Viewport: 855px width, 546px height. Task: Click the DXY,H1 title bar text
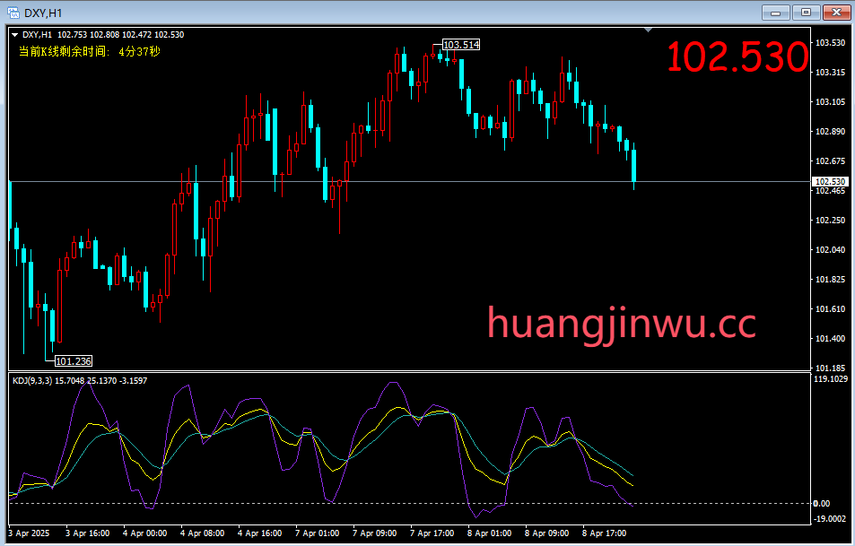pos(43,13)
